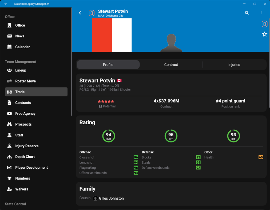Open the Office menu item
This screenshot has width=270, height=210.
(x=36, y=25)
